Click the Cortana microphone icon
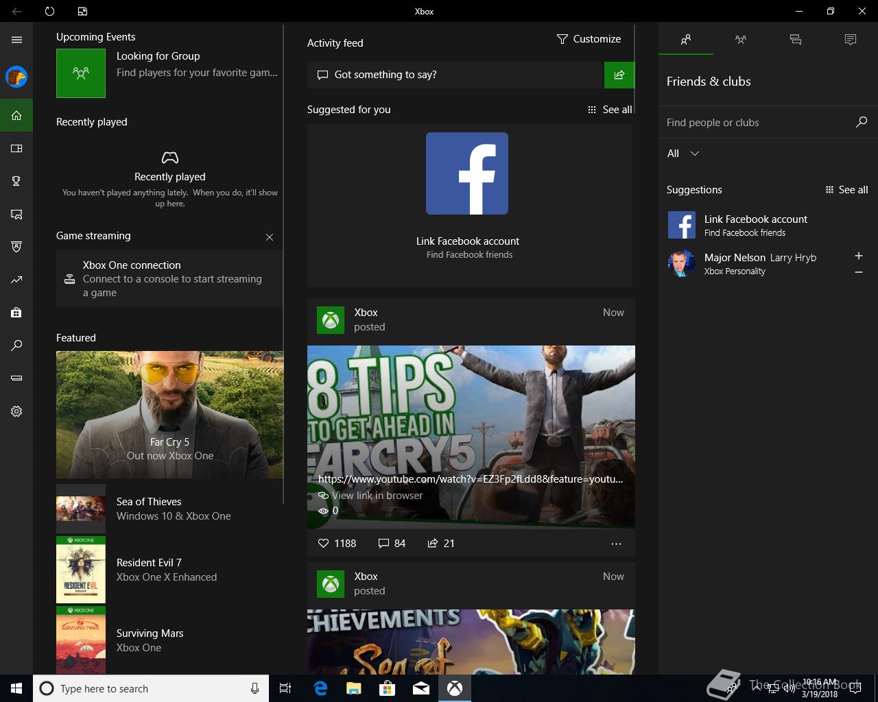Viewport: 878px width, 702px height. pos(254,688)
